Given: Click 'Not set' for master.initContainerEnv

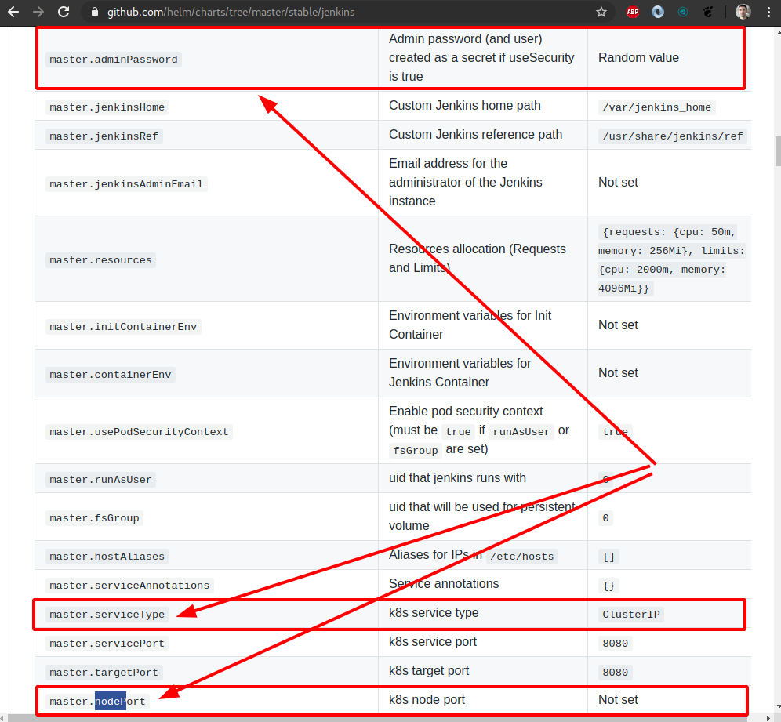Looking at the screenshot, I should tap(618, 325).
